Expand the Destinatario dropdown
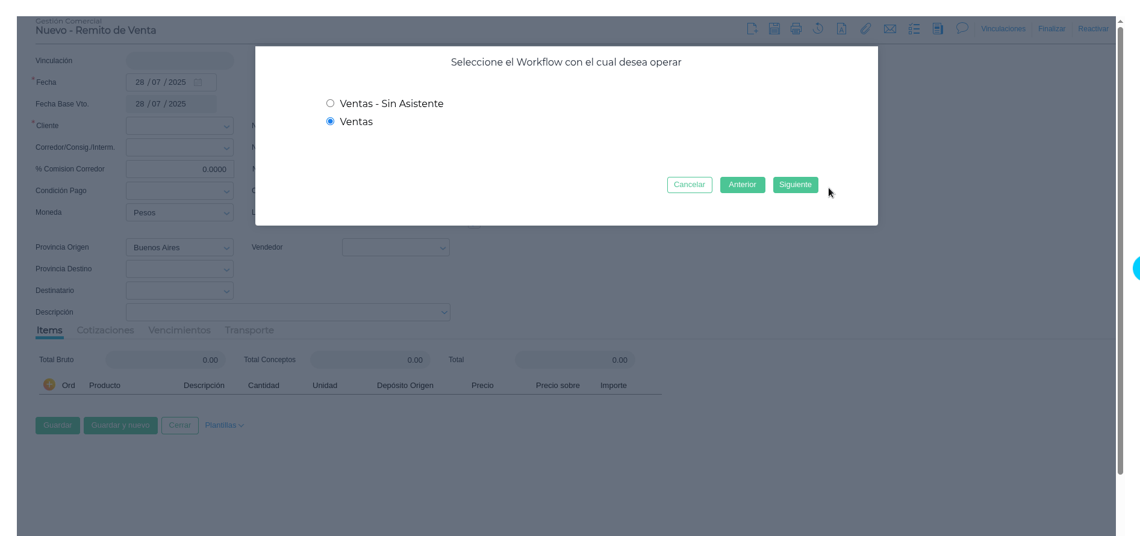Viewport: 1140px width, 536px height. pyautogui.click(x=179, y=291)
